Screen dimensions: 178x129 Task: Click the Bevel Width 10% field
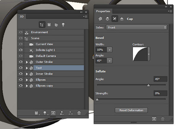point(101,50)
